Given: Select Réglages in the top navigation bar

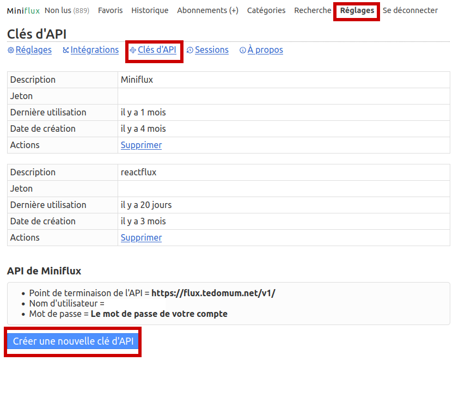Looking at the screenshot, I should click(x=357, y=10).
